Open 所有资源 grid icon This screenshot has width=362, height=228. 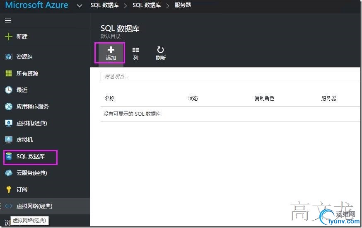click(x=9, y=73)
